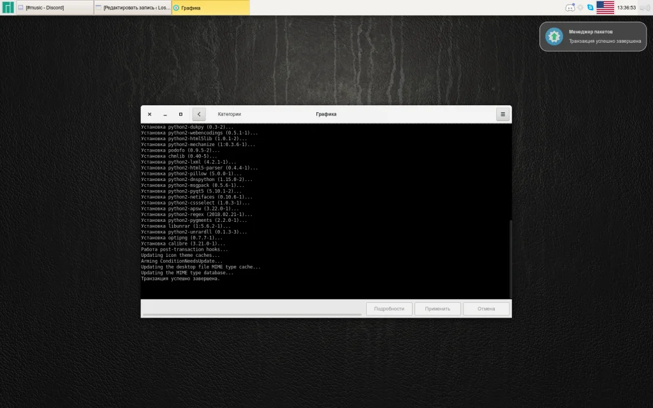Viewport: 653px width, 408px height.
Task: Click the transaction progress bar
Action: 252,315
